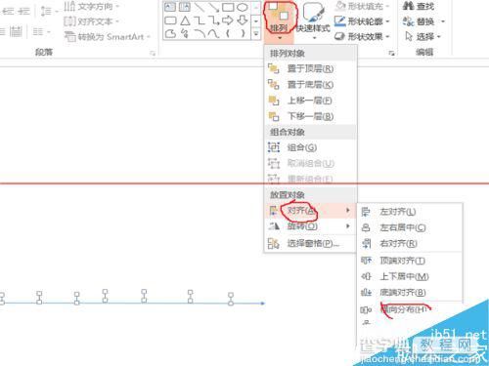Open the 对齐文本 Align Text dropdown

tap(92, 21)
